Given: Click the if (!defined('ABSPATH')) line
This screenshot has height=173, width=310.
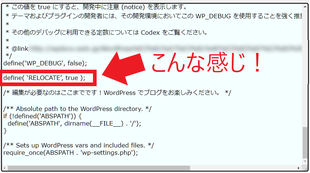Looking at the screenshot, I should 42,116.
